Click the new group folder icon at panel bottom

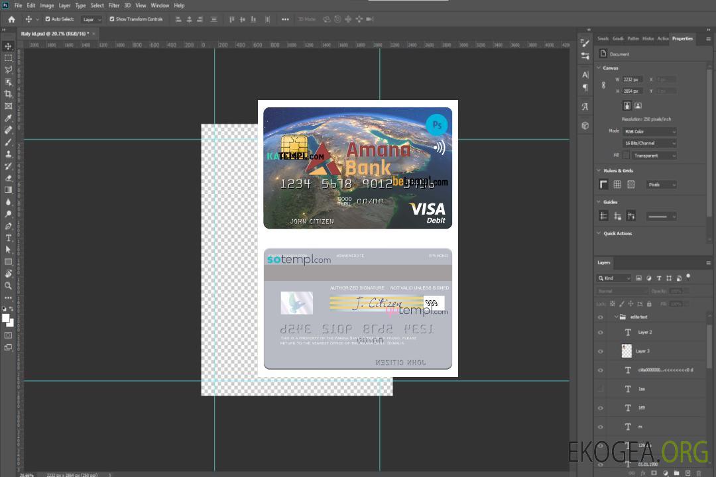coord(676,473)
